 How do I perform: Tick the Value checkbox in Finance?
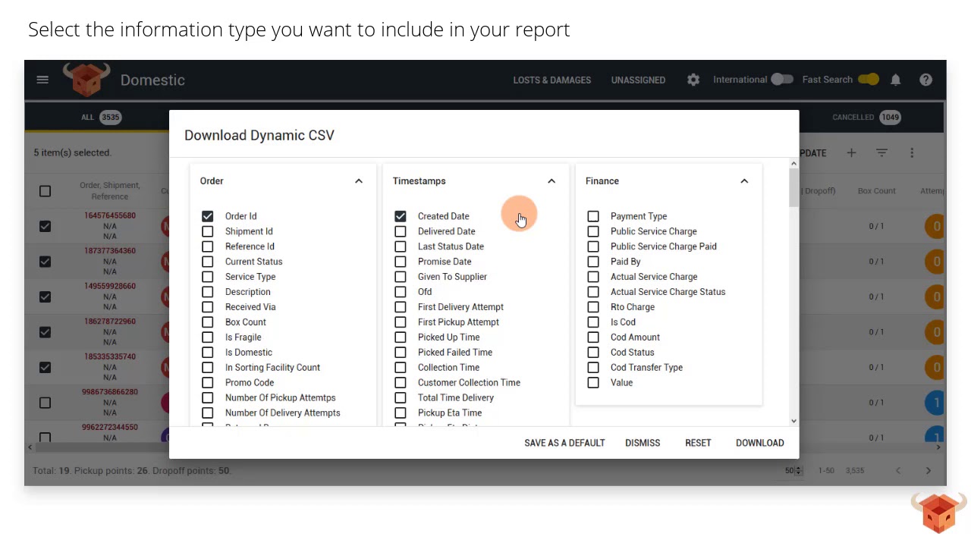coord(593,383)
